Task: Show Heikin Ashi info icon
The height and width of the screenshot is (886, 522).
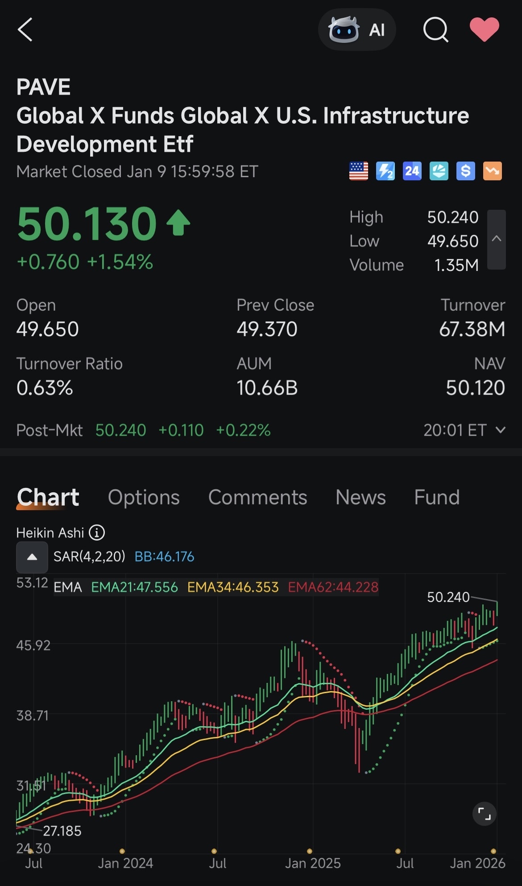Action: pos(97,532)
